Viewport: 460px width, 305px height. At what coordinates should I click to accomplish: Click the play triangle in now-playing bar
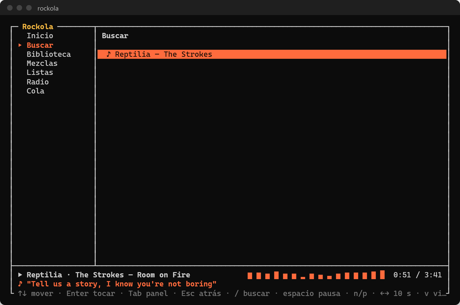coord(20,275)
